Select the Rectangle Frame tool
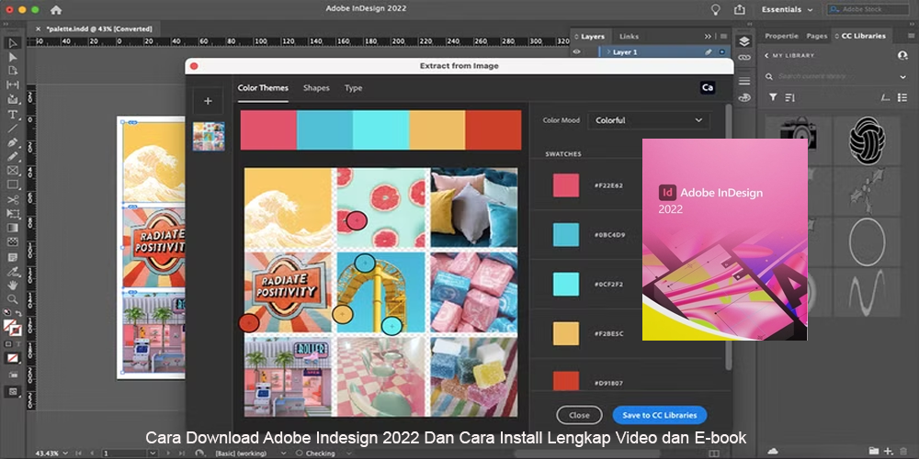 pos(12,171)
